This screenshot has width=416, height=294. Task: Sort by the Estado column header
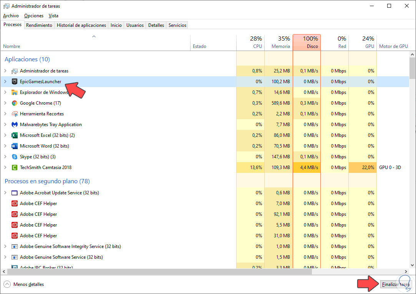coord(213,43)
